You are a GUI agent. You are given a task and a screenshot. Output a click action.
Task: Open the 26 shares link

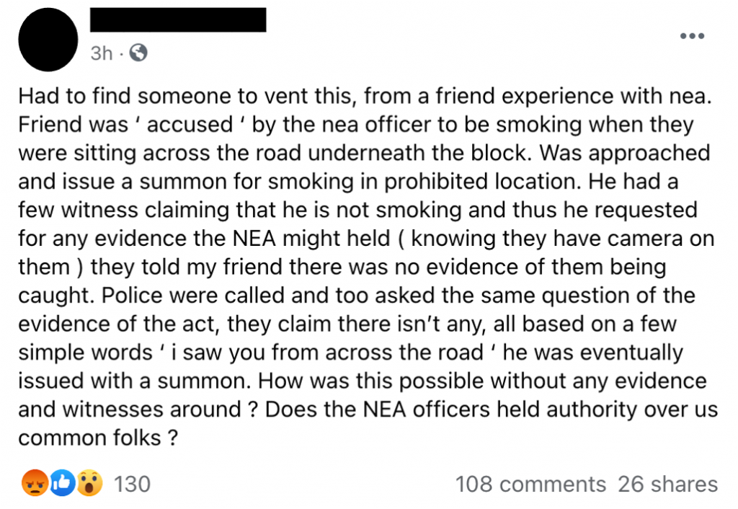point(667,484)
